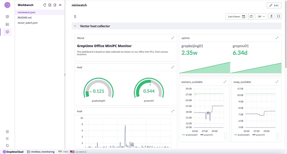Click the US flag region icon
This screenshot has height=154, width=287.
(x=72, y=152)
